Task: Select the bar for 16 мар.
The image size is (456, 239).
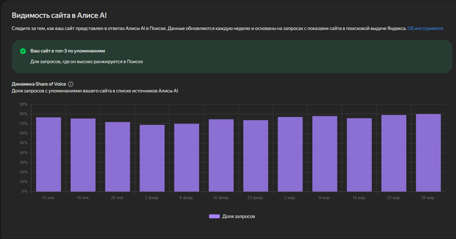Action: click(359, 155)
